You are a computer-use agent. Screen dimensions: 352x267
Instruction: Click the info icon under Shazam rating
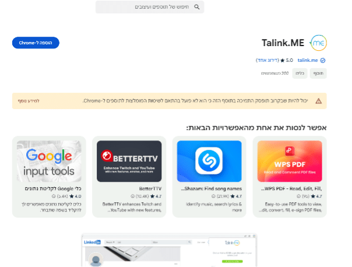[213, 196]
